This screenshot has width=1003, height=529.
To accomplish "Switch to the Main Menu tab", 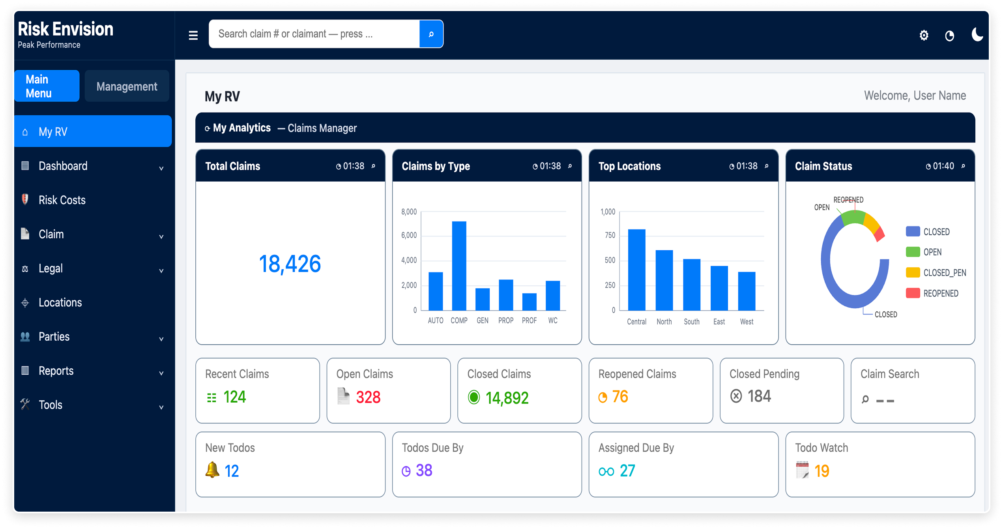I will click(47, 86).
